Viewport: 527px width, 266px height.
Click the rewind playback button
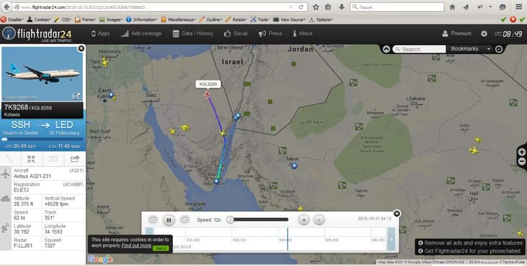click(153, 220)
